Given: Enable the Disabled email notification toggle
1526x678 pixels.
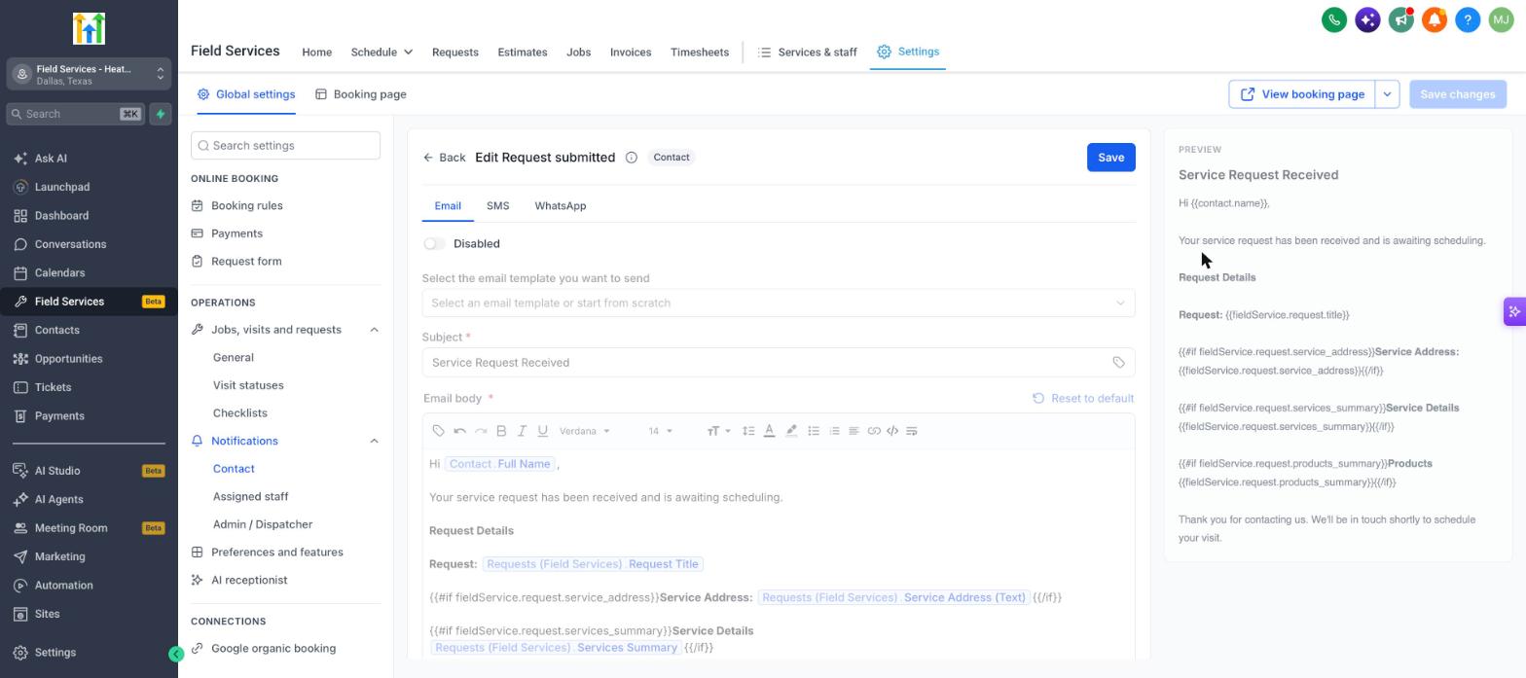Looking at the screenshot, I should [434, 244].
